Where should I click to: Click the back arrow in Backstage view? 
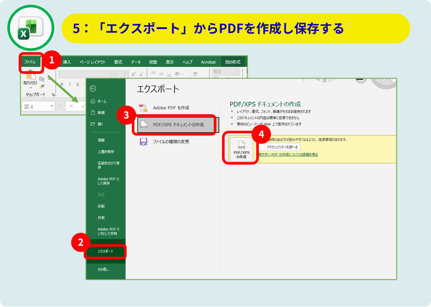click(x=92, y=89)
